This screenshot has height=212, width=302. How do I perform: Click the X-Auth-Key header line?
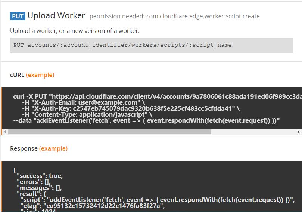pos(131,108)
